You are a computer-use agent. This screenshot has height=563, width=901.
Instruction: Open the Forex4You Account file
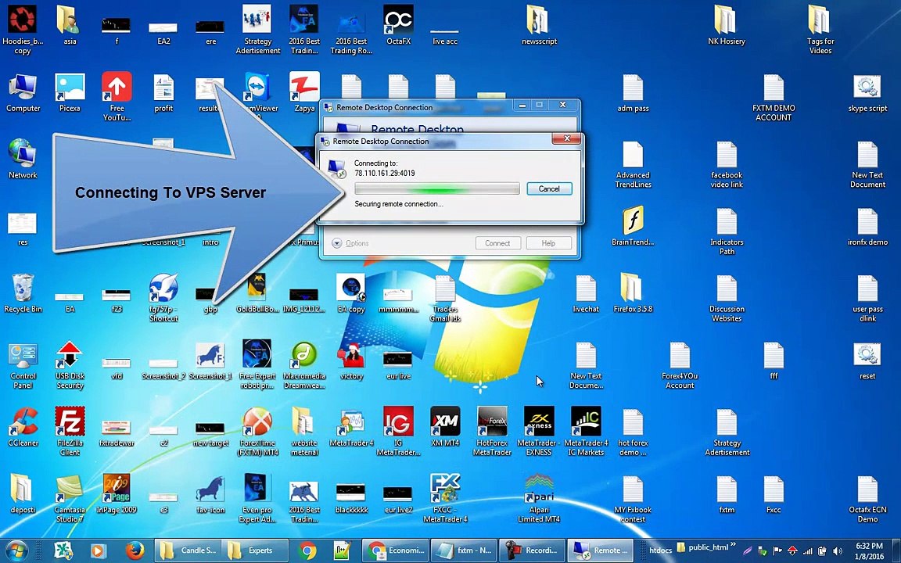pyautogui.click(x=679, y=365)
